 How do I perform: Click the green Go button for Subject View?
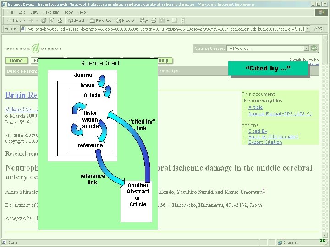tap(314, 48)
